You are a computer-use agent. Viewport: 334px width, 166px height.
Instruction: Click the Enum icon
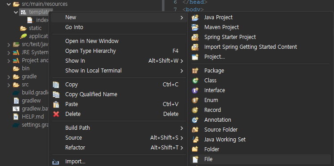pos(195,100)
